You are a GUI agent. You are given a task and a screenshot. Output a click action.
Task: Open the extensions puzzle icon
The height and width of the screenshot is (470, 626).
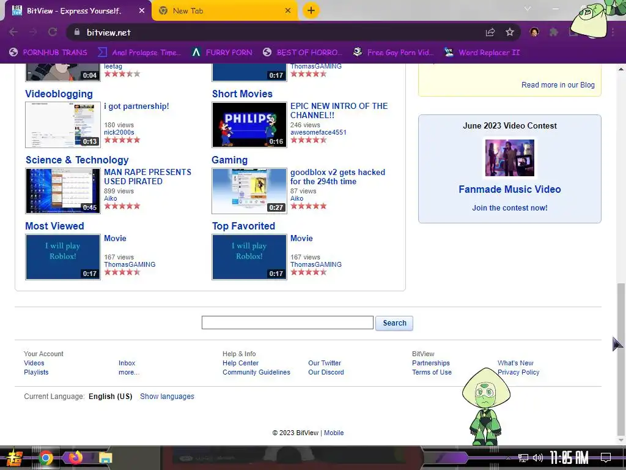tap(554, 32)
